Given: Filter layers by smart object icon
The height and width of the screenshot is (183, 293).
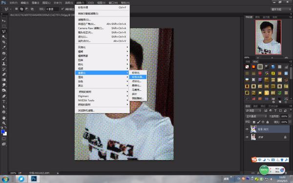Looking at the screenshot, I should coord(285,111).
